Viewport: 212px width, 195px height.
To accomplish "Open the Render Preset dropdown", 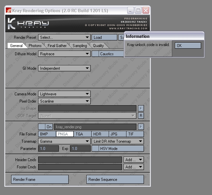I will [x=64, y=37].
